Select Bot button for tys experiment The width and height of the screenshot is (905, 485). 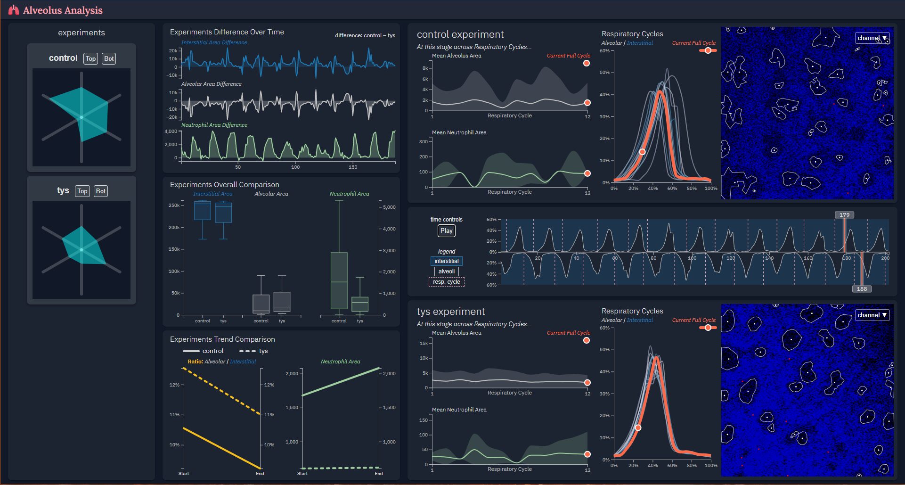(100, 191)
